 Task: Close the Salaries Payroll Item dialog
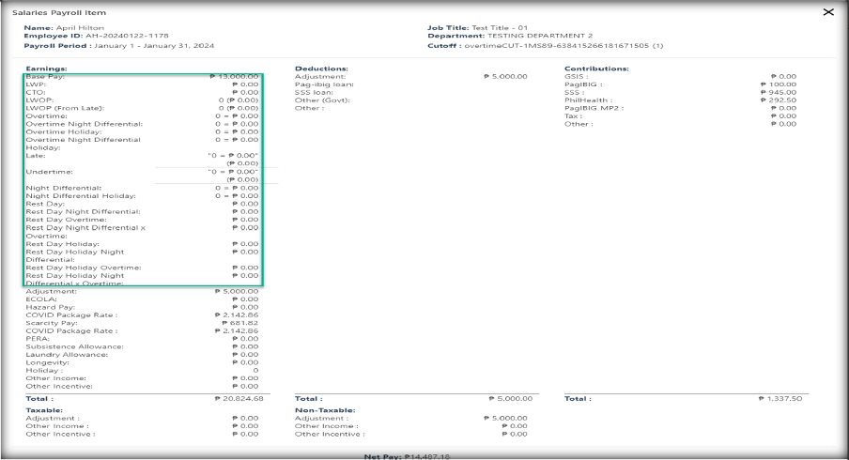[827, 11]
